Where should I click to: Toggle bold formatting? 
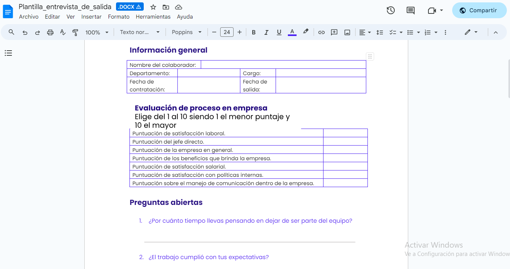click(253, 32)
